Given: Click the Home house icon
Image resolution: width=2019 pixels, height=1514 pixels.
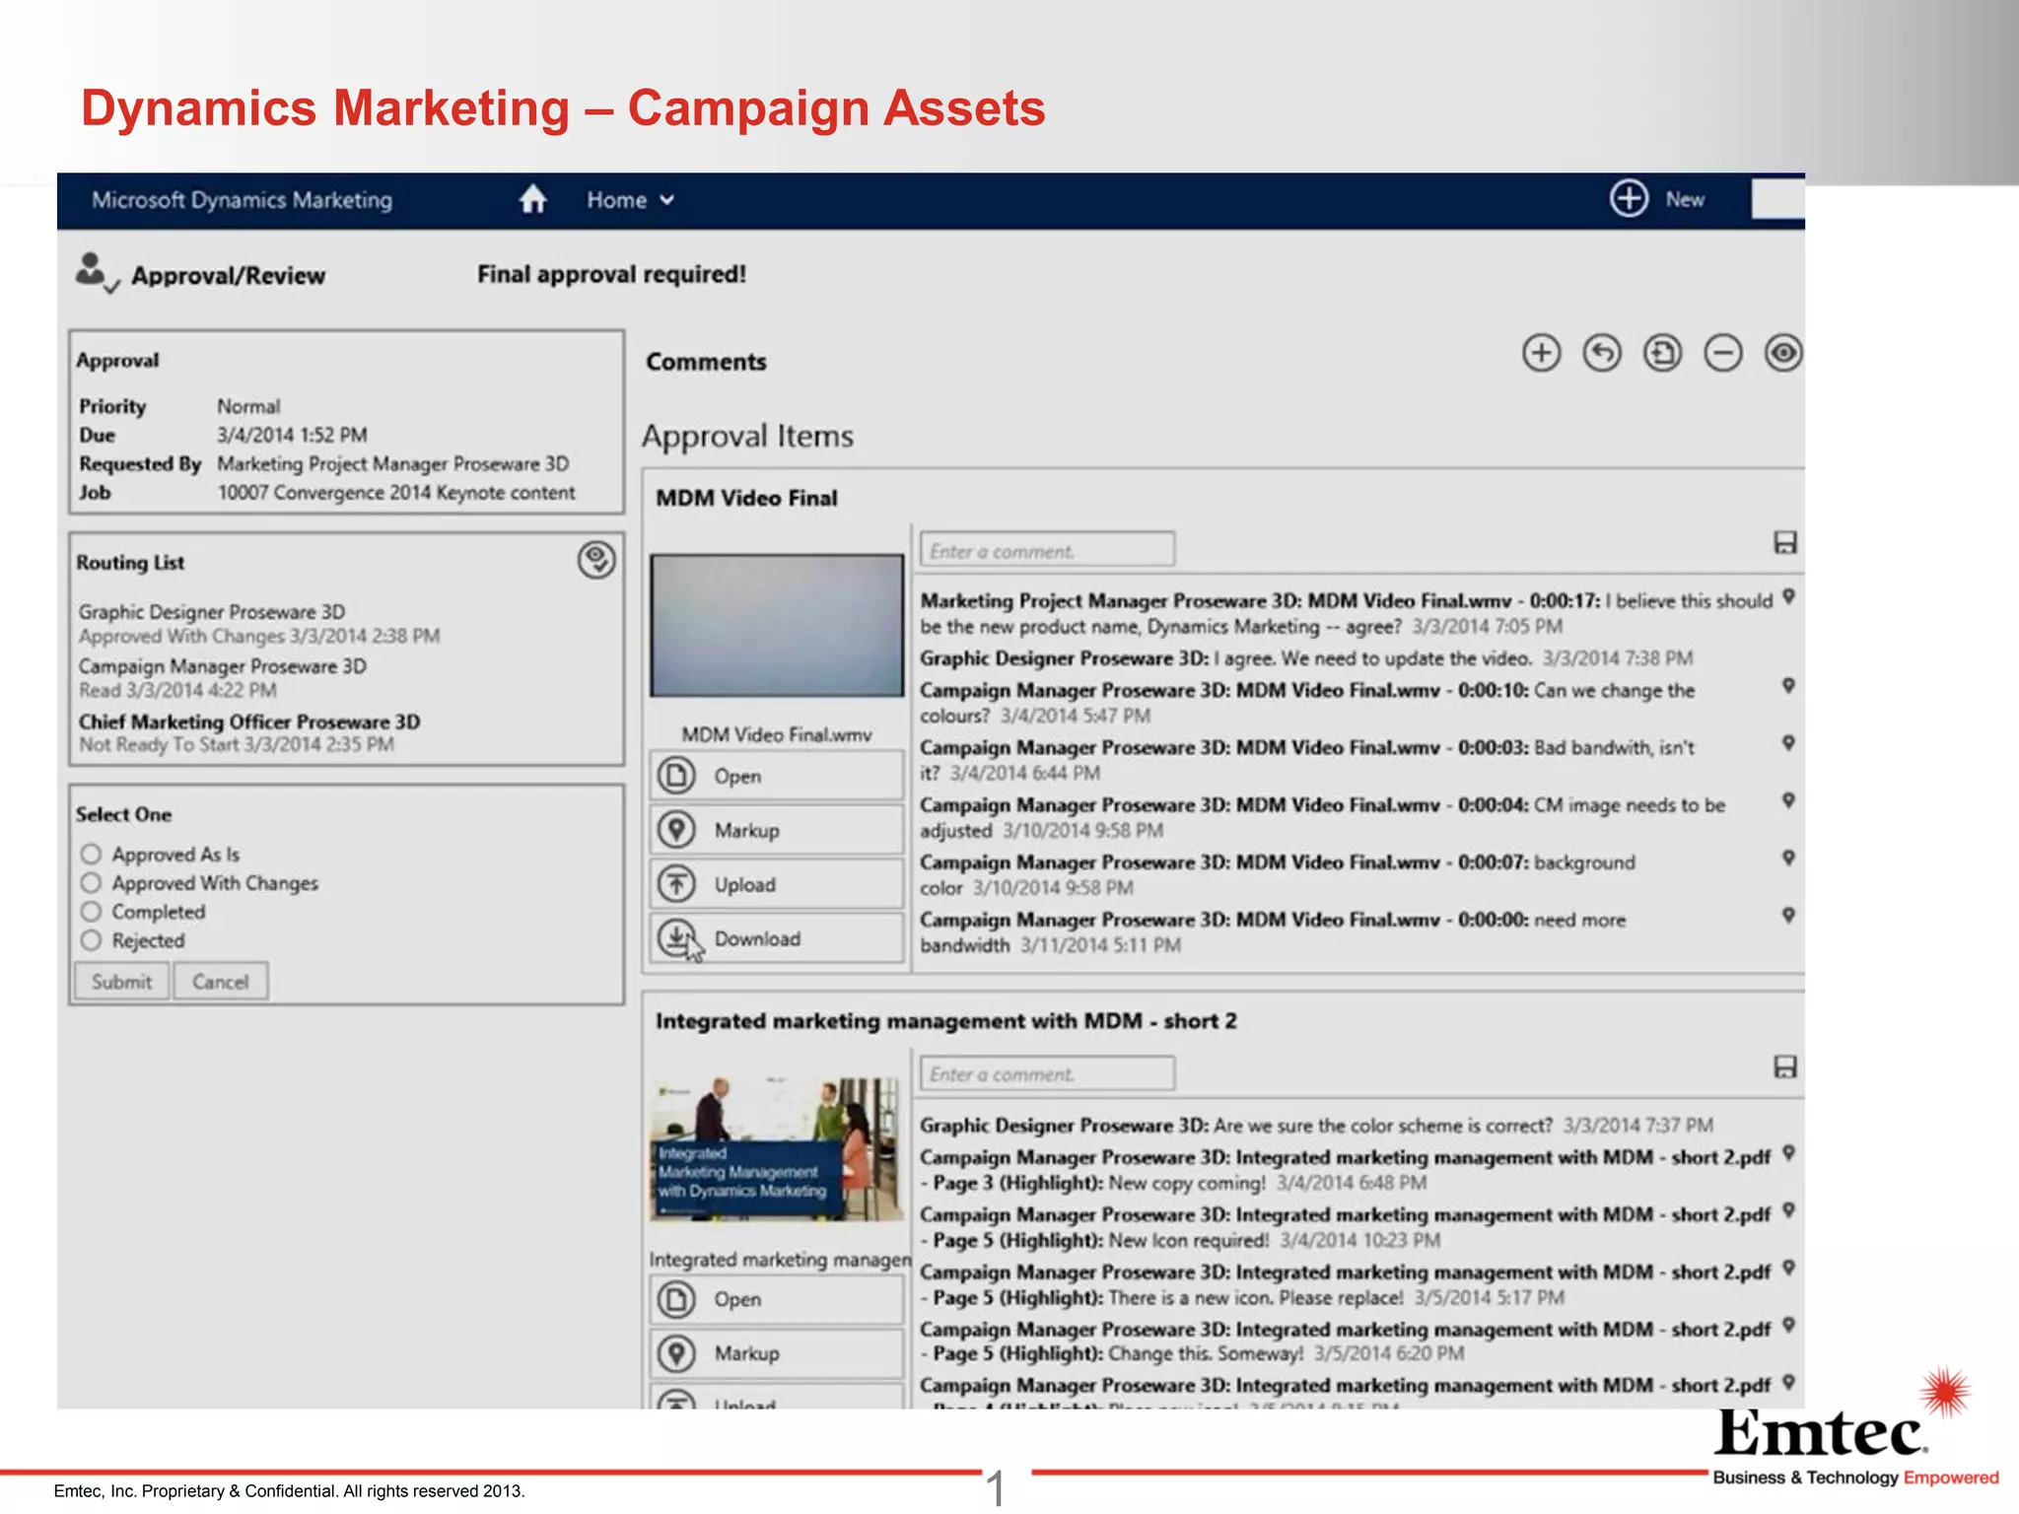Looking at the screenshot, I should [532, 200].
